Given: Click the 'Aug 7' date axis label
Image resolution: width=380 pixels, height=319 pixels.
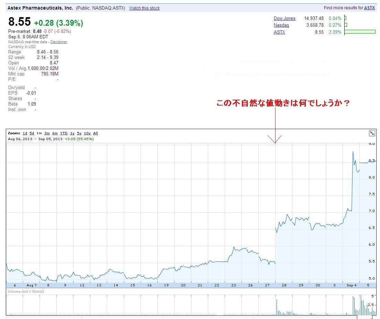Looking at the screenshot, I should (x=32, y=285).
